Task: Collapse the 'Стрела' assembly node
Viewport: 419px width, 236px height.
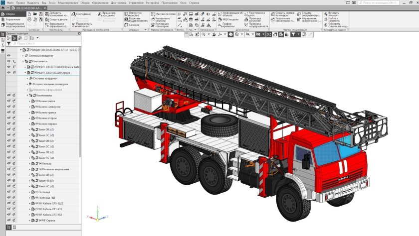Action: [x=25, y=72]
